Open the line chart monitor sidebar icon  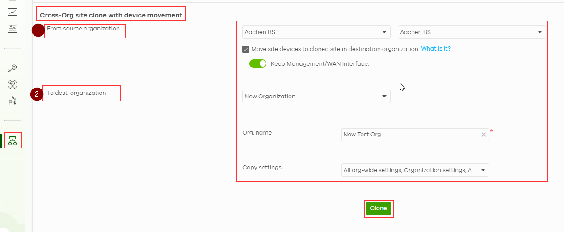(13, 12)
